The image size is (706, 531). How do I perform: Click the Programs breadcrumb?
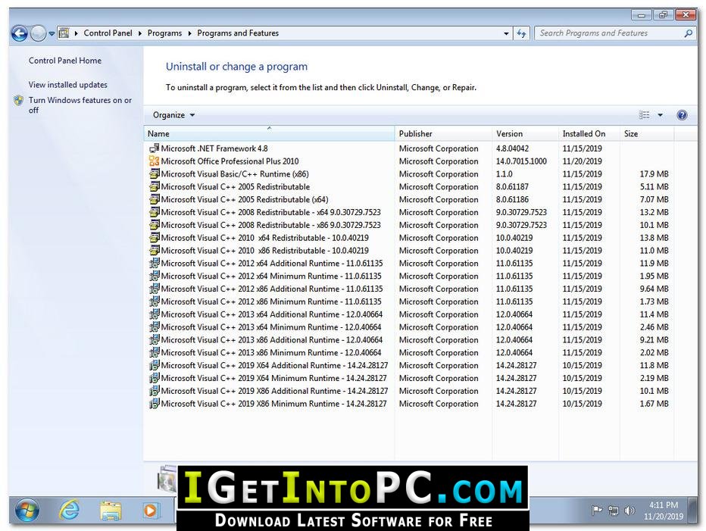point(164,33)
